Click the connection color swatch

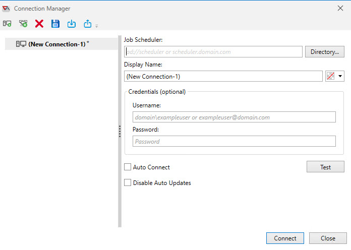point(331,77)
